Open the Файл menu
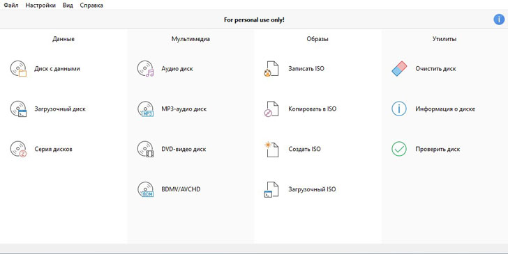The width and height of the screenshot is (508, 254). [x=11, y=5]
